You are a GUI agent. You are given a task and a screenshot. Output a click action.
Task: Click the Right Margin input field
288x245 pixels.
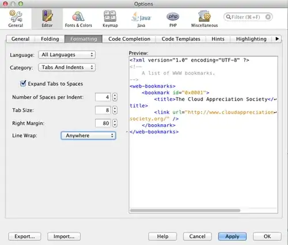click(x=103, y=123)
